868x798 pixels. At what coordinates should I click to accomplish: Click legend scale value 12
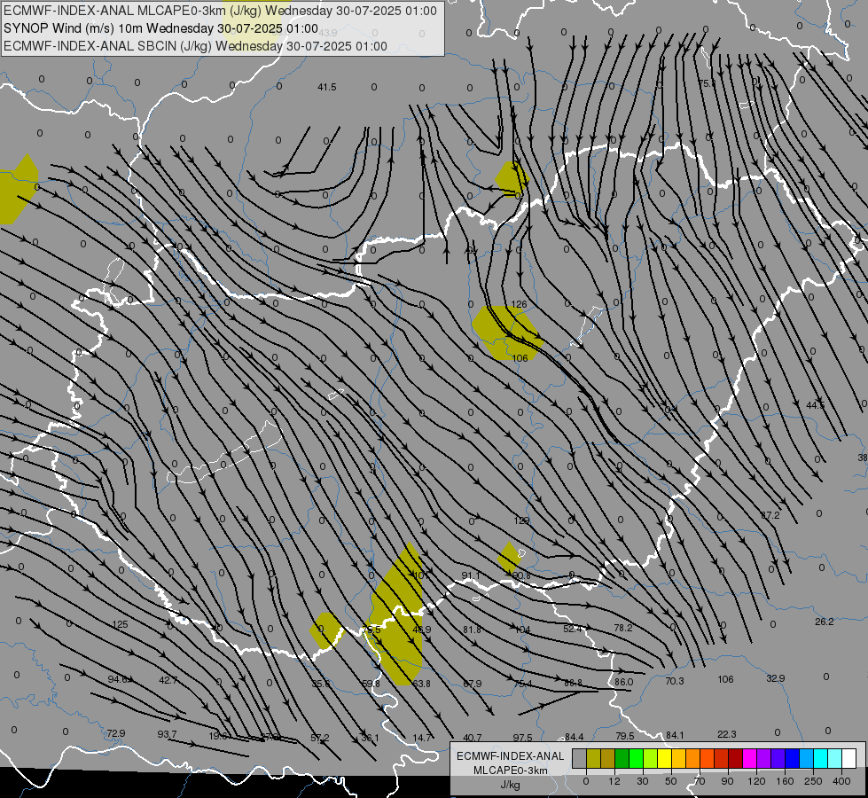click(x=614, y=781)
